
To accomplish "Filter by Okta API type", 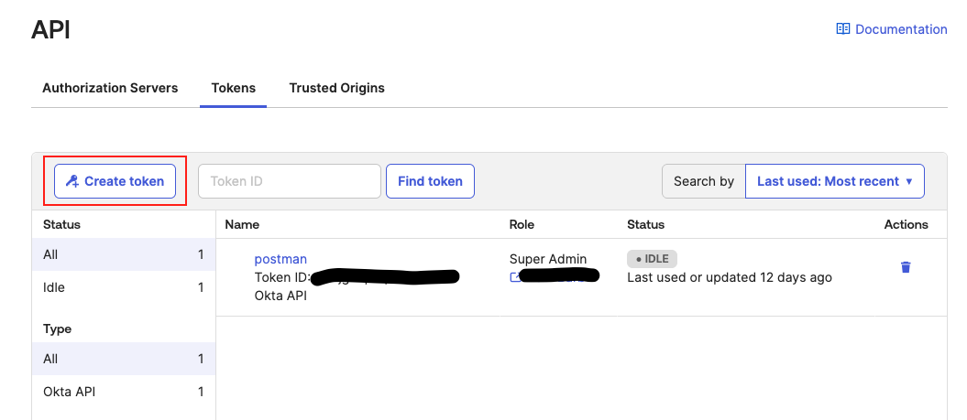I will coord(124,392).
